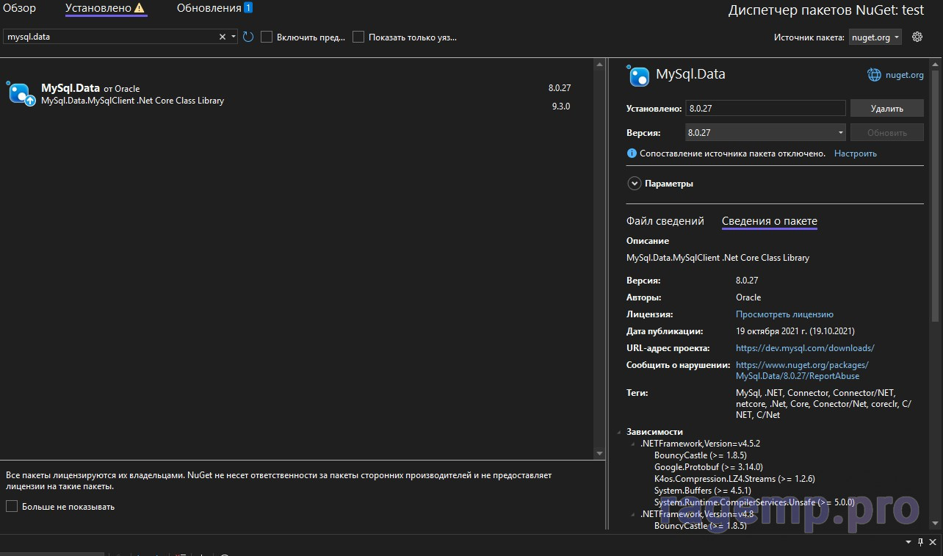The height and width of the screenshot is (556, 943).
Task: Click the details pane vertical scrollbar thumb
Action: pos(935,195)
